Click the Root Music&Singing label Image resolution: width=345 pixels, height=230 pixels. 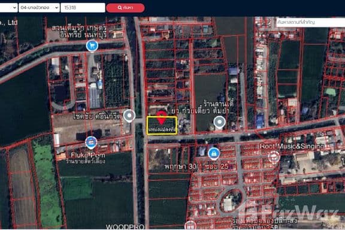pyautogui.click(x=292, y=146)
